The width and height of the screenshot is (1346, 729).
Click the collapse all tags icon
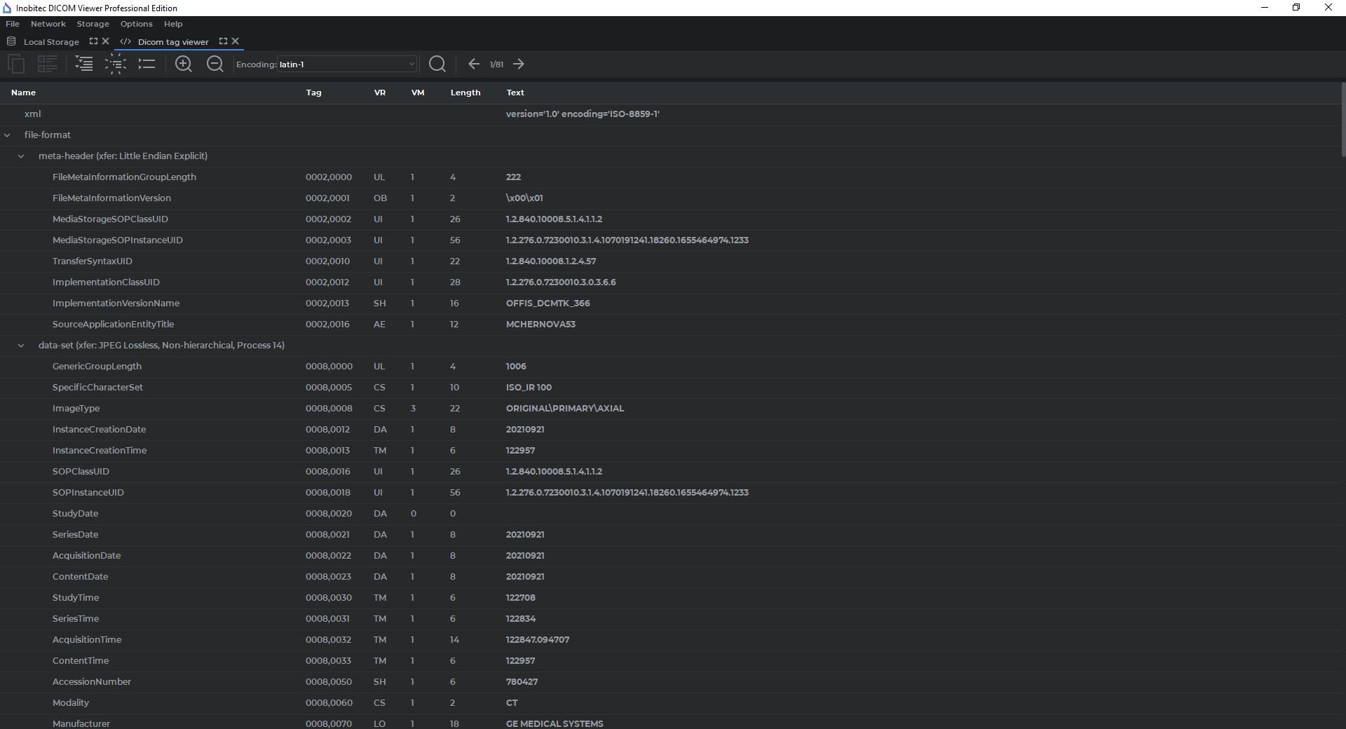pos(147,64)
